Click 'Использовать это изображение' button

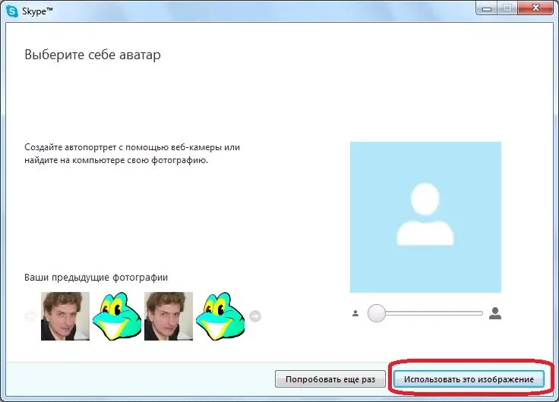tap(469, 379)
